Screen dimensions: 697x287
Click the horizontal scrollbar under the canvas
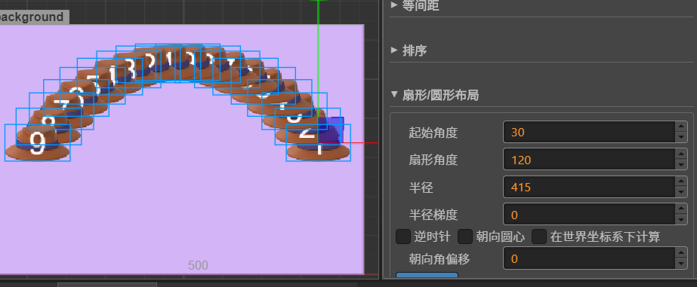(x=106, y=284)
